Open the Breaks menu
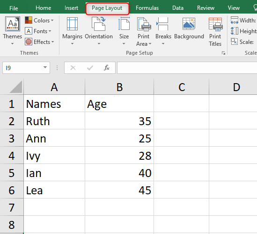This screenshot has height=234, width=257. (163, 30)
